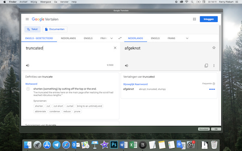This screenshot has width=242, height=151.
Task: Open Keynote from the Dock
Action: 95,145
